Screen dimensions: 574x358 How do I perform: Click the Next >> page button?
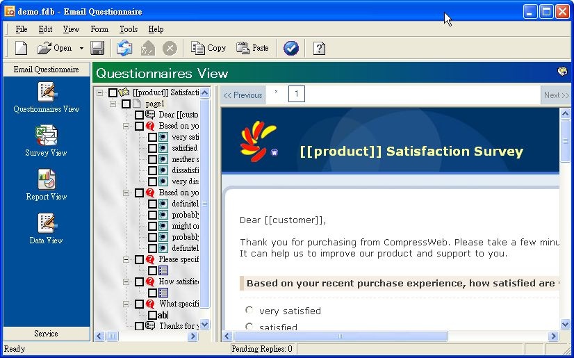[556, 95]
